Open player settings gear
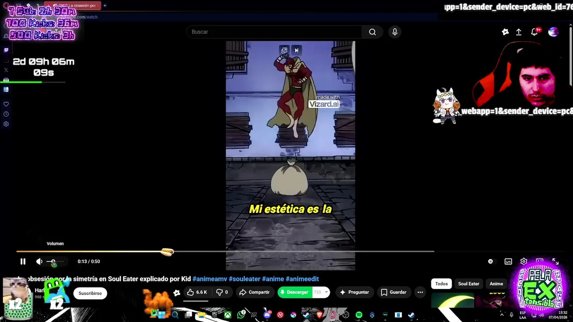Viewport: 573px width, 322px height. coord(524,261)
